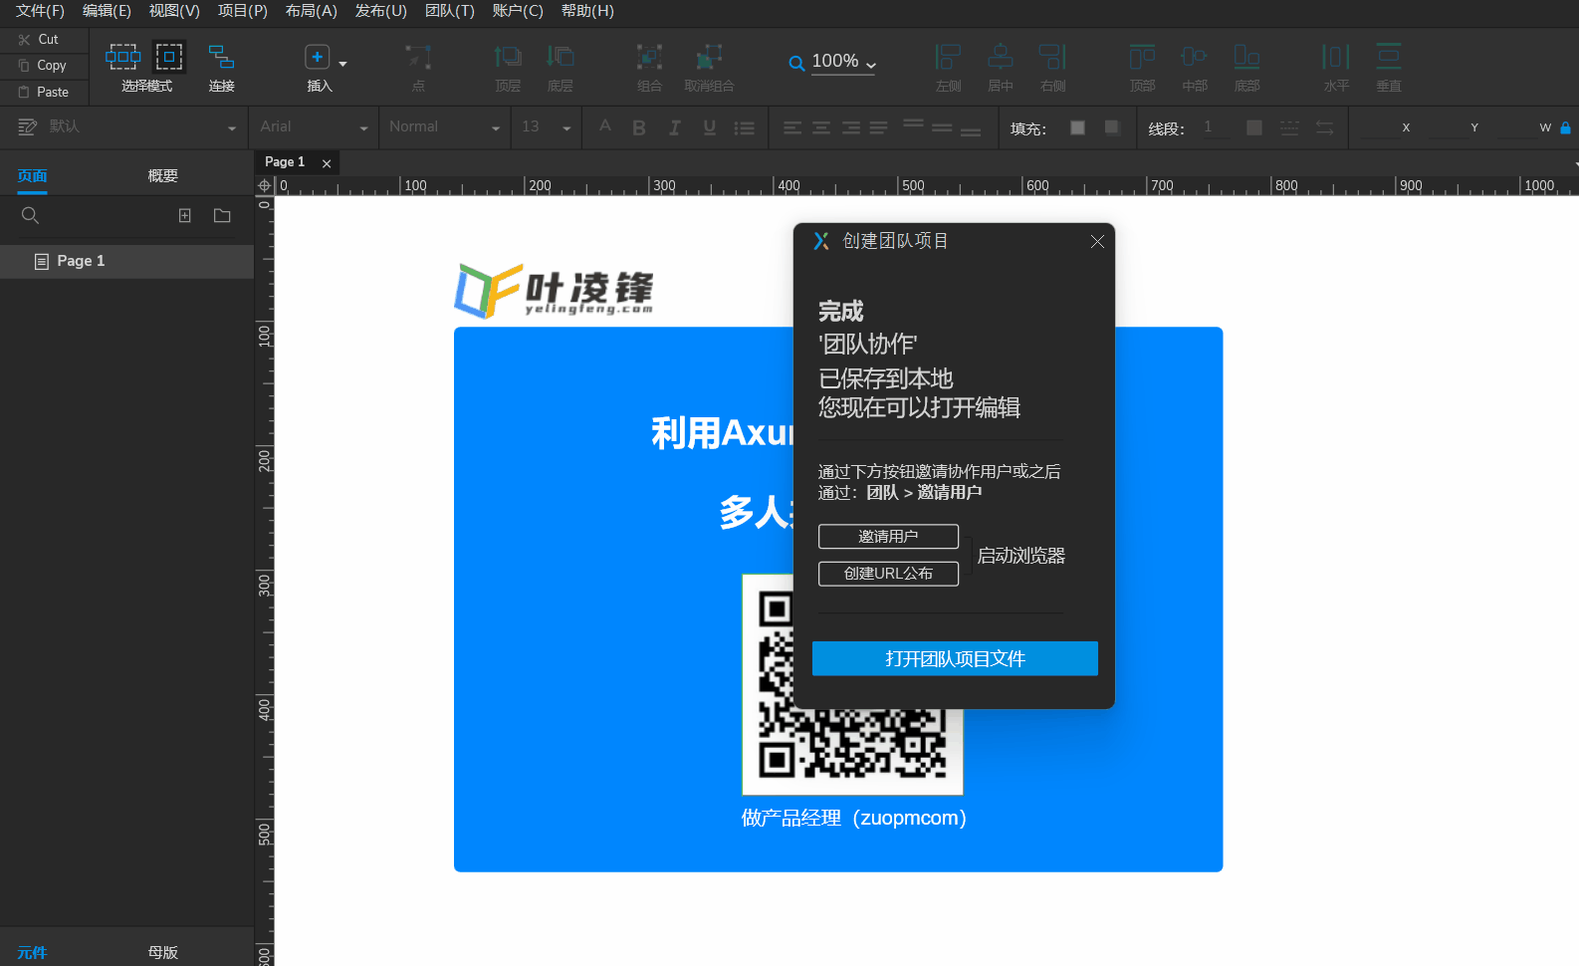The image size is (1579, 966).
Task: Toggle bullet list formatting
Action: pos(744,127)
